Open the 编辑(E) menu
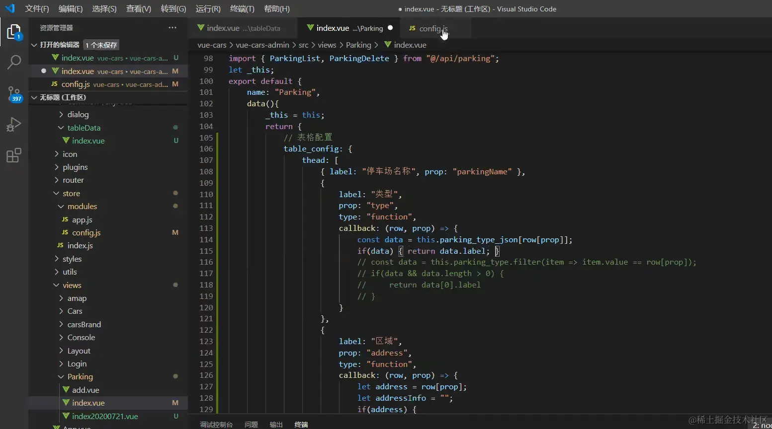The height and width of the screenshot is (429, 772). [x=71, y=9]
